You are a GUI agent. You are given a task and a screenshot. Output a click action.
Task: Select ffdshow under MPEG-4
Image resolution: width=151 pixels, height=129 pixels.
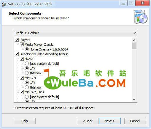pyautogui.click(x=27, y=87)
